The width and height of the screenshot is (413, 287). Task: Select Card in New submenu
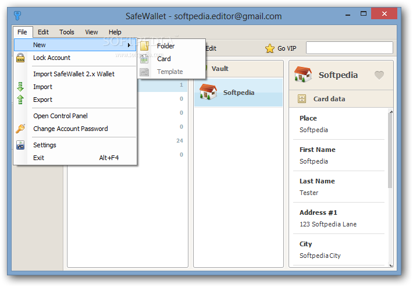click(x=171, y=59)
